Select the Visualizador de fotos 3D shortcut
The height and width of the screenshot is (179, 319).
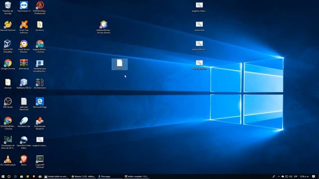coord(8,142)
